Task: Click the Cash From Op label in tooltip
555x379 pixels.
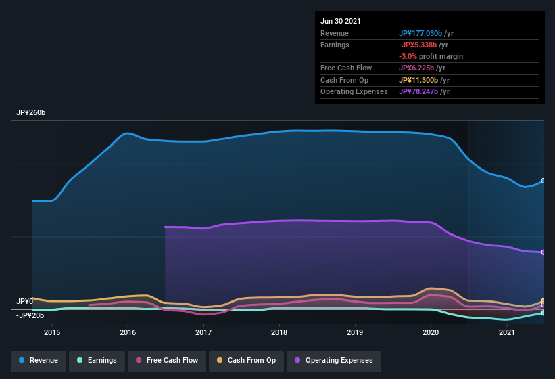Action: (x=344, y=80)
